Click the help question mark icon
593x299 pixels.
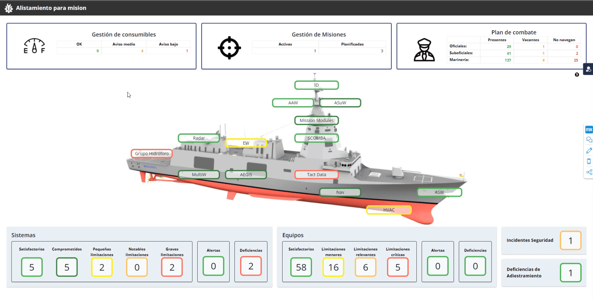[577, 75]
